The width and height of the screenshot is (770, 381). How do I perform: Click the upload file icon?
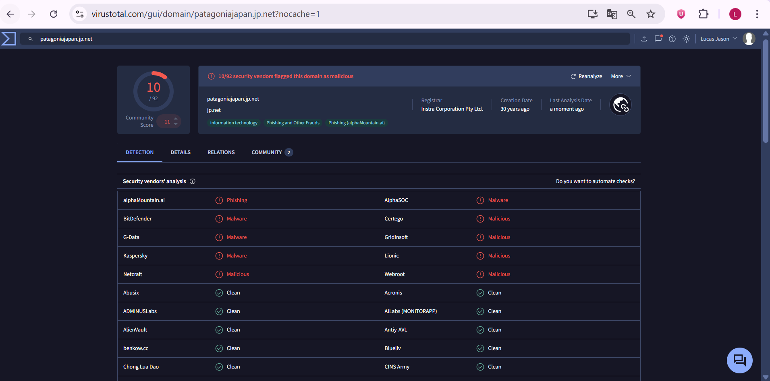click(x=644, y=39)
